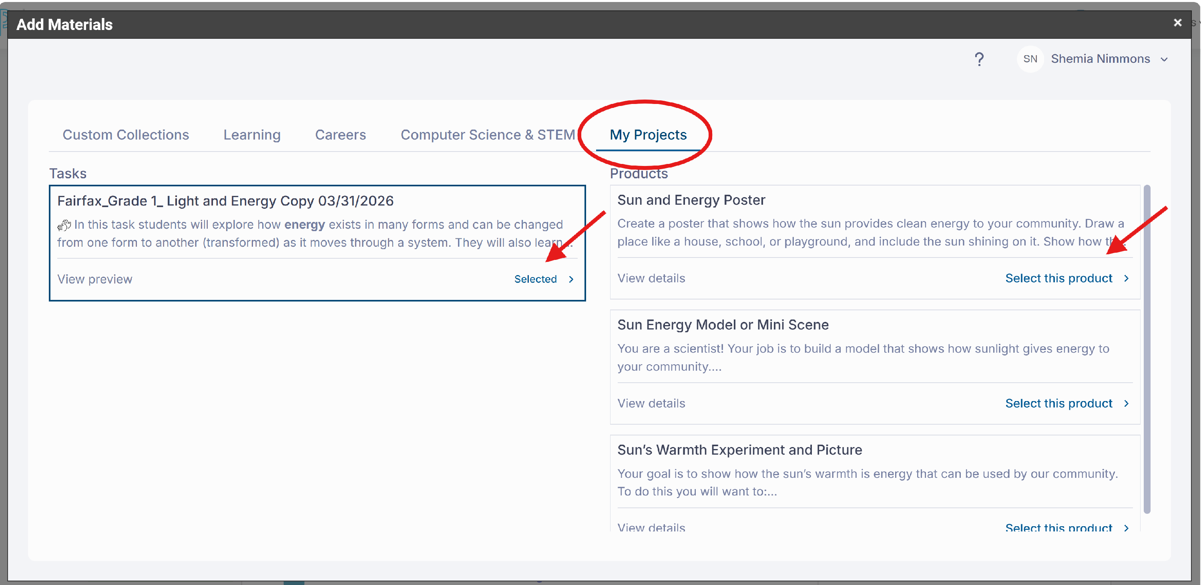Screen dimensions: 1201x585
Task: Open the Fairfax_Grade 1_ Light and Energy task title
Action: tap(225, 201)
